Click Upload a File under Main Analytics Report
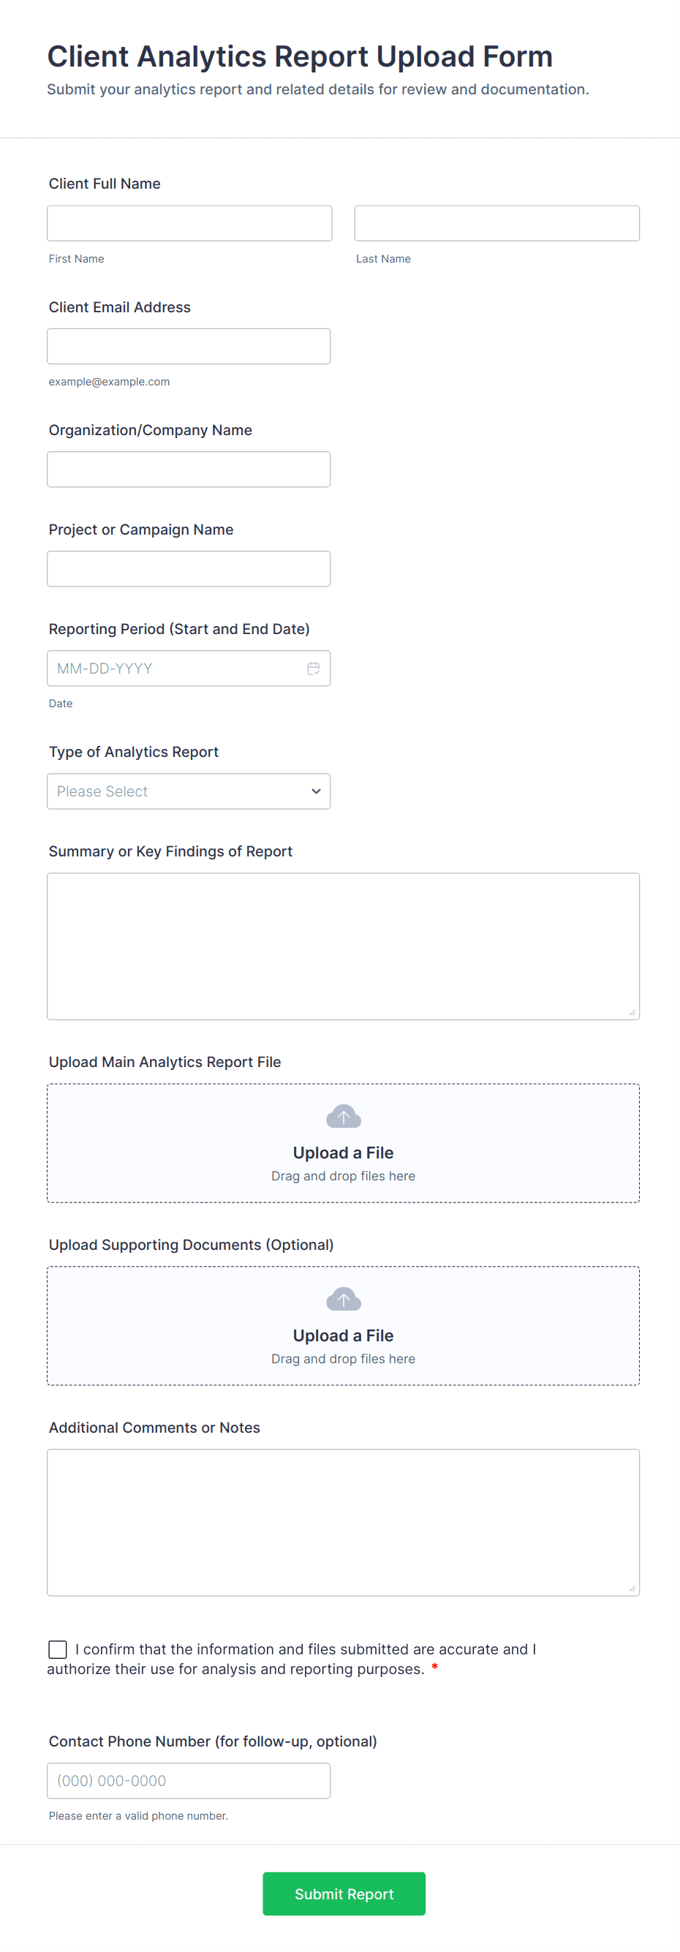680x1952 pixels. (343, 1153)
